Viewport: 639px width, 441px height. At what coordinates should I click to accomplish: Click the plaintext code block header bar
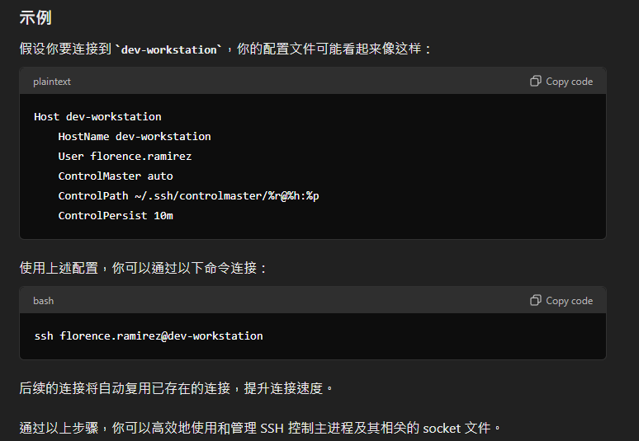pos(313,81)
